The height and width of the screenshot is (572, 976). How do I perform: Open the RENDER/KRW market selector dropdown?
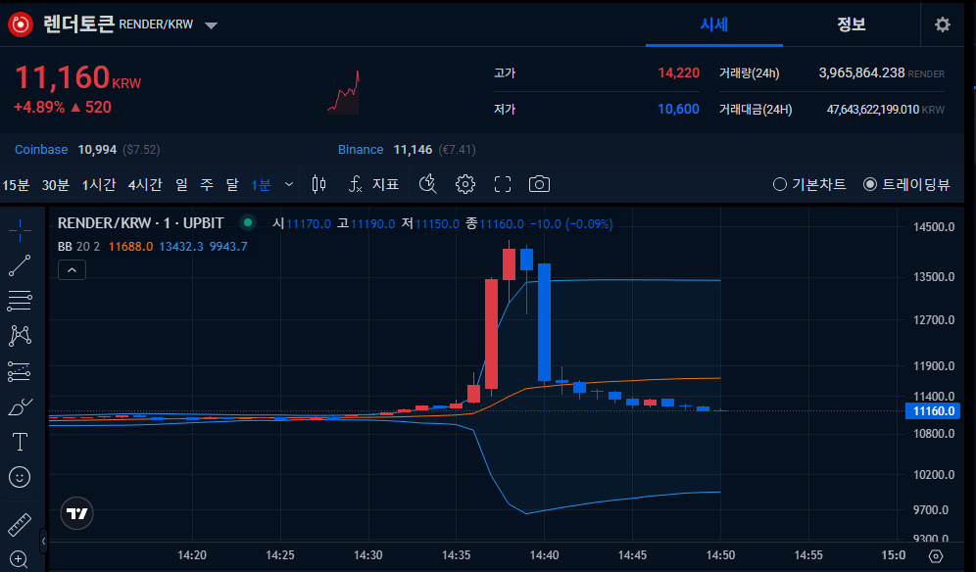coord(211,24)
